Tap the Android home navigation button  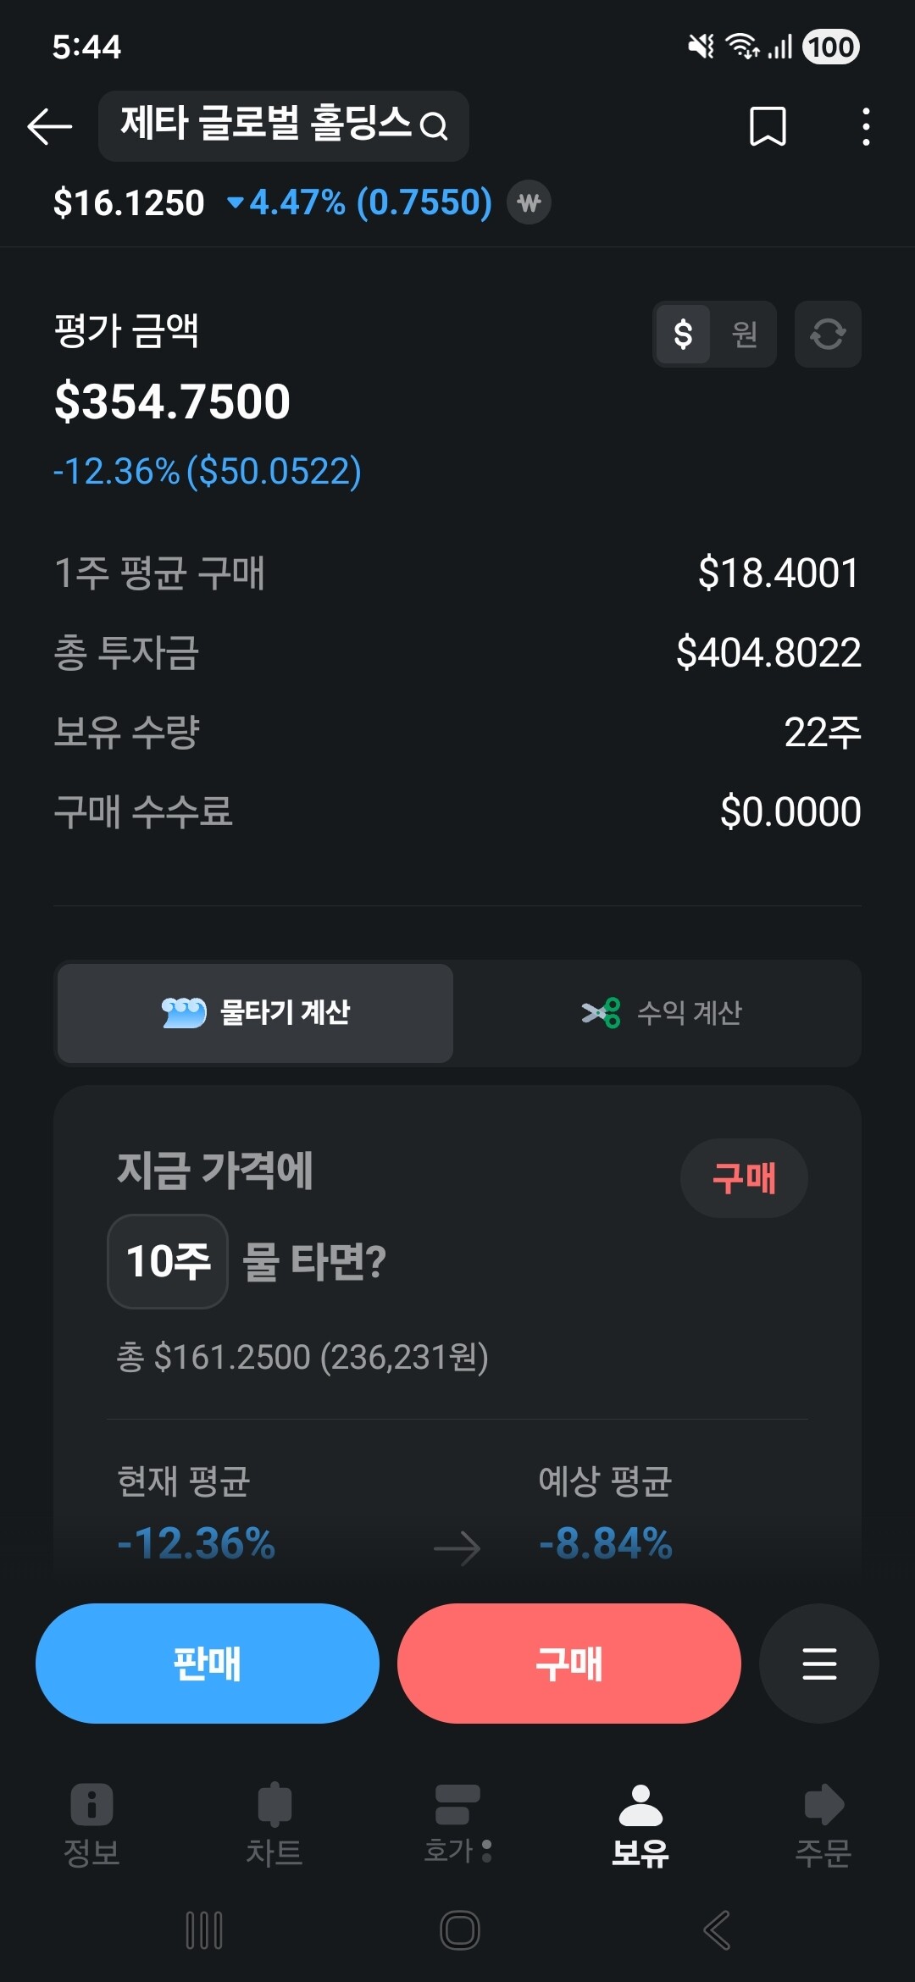pyautogui.click(x=460, y=1930)
